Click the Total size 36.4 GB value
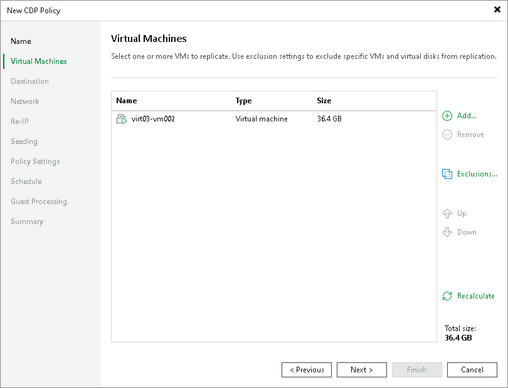The image size is (508, 388). click(x=458, y=338)
